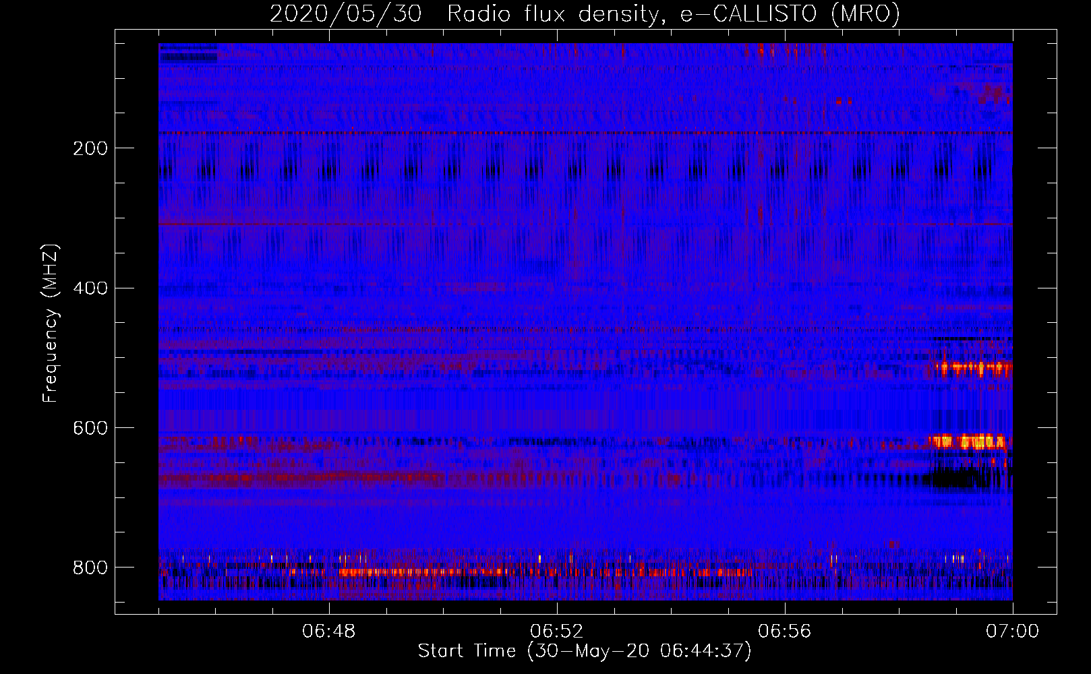Click the '800' frequency tick label
This screenshot has height=674, width=1091.
click(90, 568)
